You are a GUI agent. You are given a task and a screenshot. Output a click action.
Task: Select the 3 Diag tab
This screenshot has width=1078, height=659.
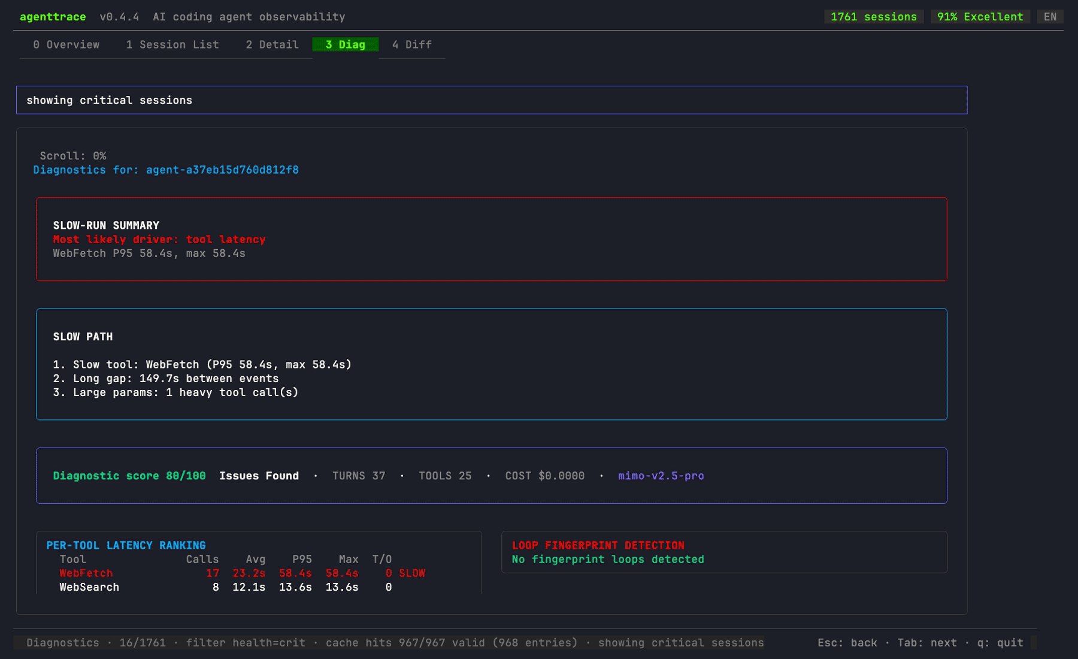point(345,45)
